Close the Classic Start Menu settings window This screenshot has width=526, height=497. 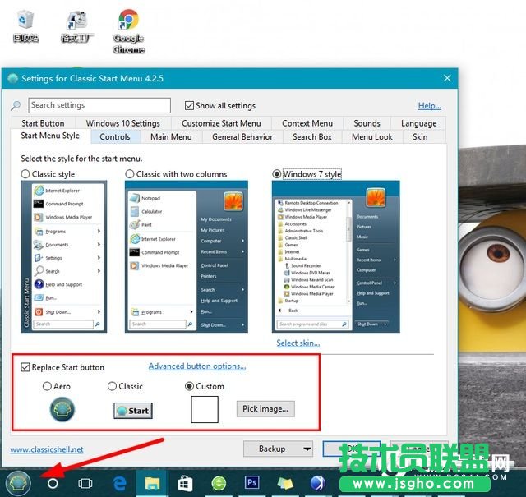click(x=447, y=78)
